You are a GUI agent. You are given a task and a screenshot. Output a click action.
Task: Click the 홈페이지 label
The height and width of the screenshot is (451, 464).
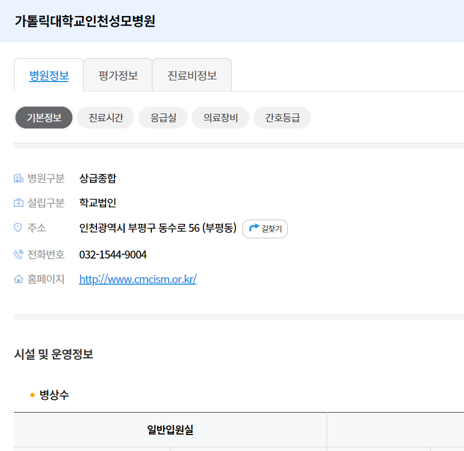click(x=46, y=279)
